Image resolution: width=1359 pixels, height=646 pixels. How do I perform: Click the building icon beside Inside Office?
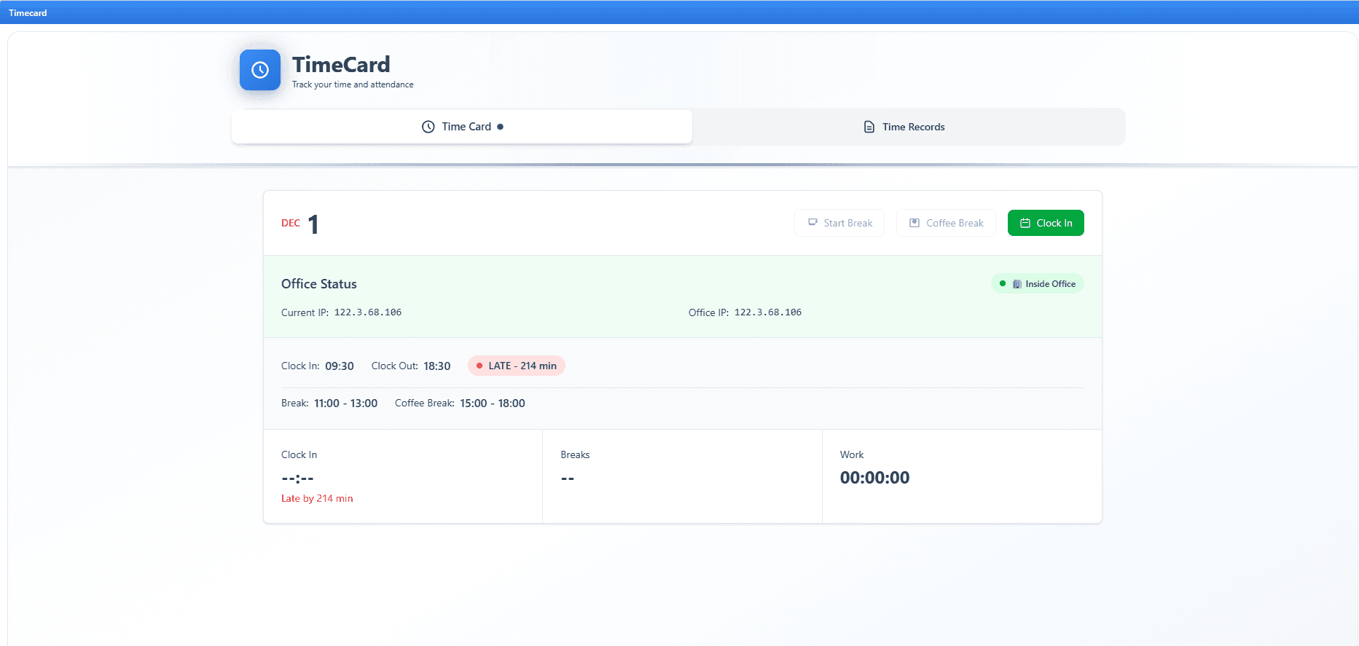tap(1017, 284)
